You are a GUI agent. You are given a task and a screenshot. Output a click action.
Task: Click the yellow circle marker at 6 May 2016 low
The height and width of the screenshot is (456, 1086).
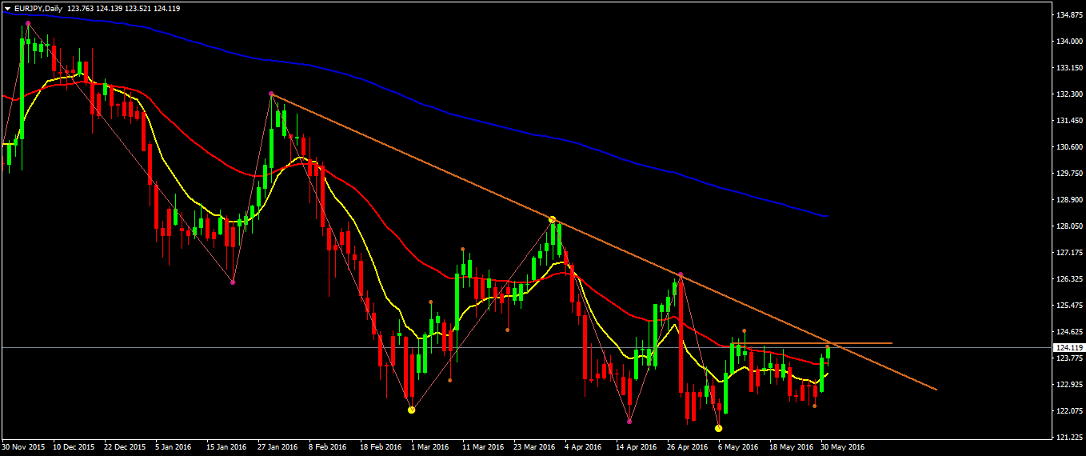[x=718, y=429]
